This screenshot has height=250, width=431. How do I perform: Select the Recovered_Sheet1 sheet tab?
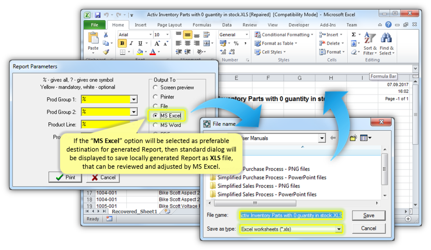pyautogui.click(x=135, y=212)
